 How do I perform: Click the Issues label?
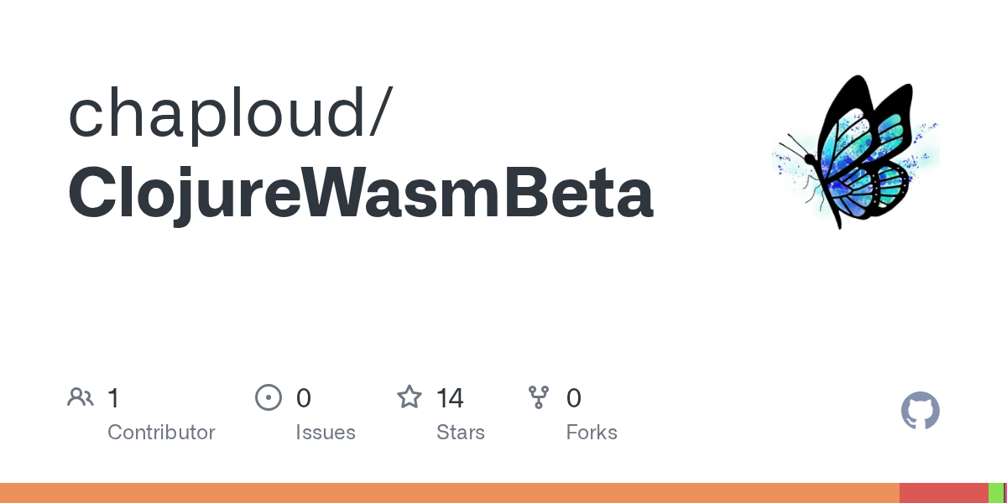(326, 433)
